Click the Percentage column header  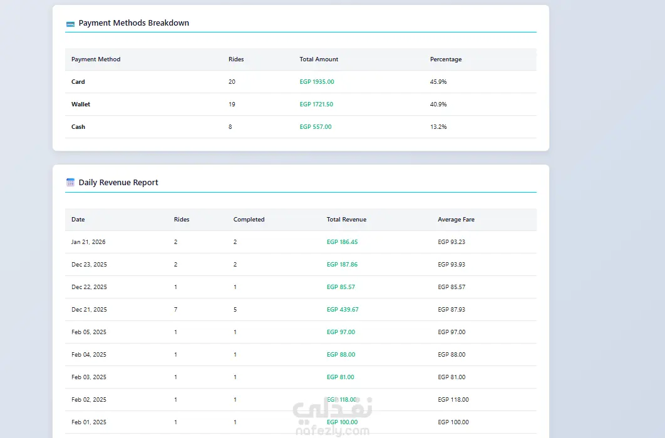pyautogui.click(x=446, y=59)
